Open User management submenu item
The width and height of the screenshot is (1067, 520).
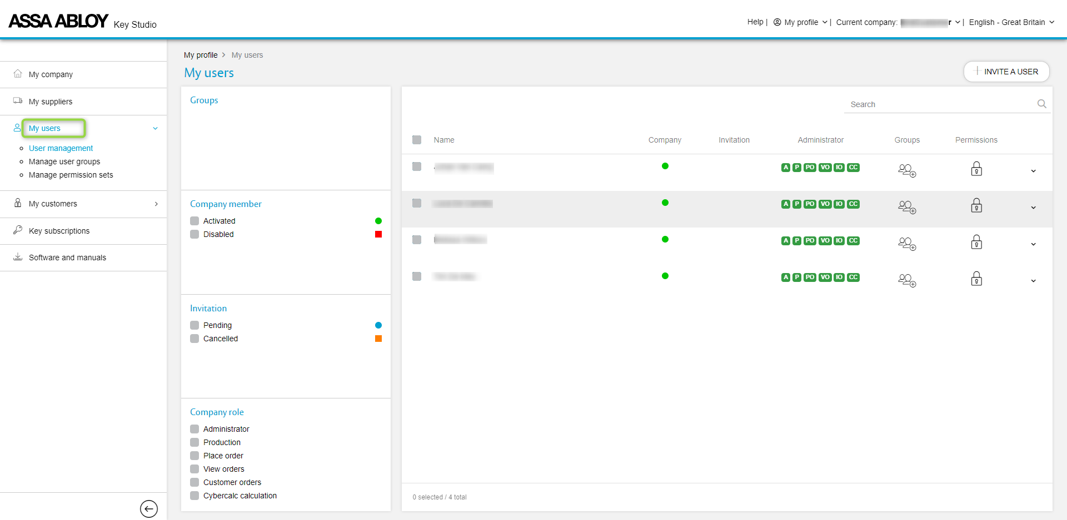[61, 148]
